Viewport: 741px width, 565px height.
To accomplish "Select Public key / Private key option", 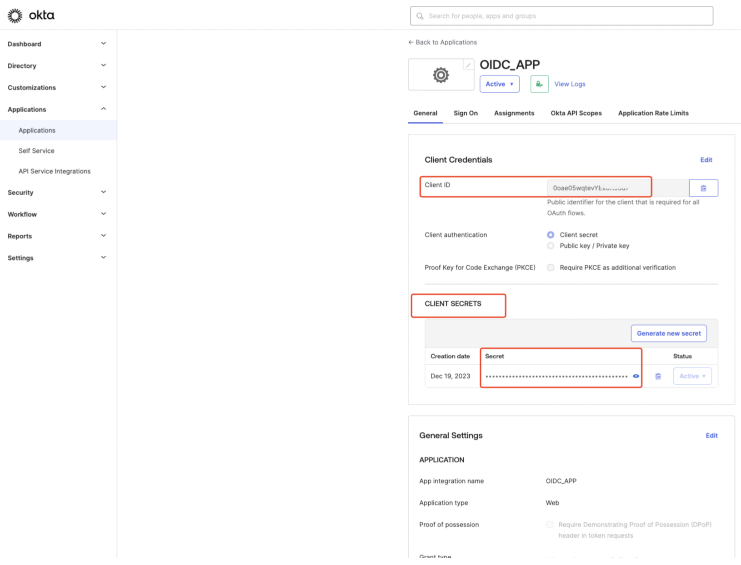I will [x=551, y=246].
